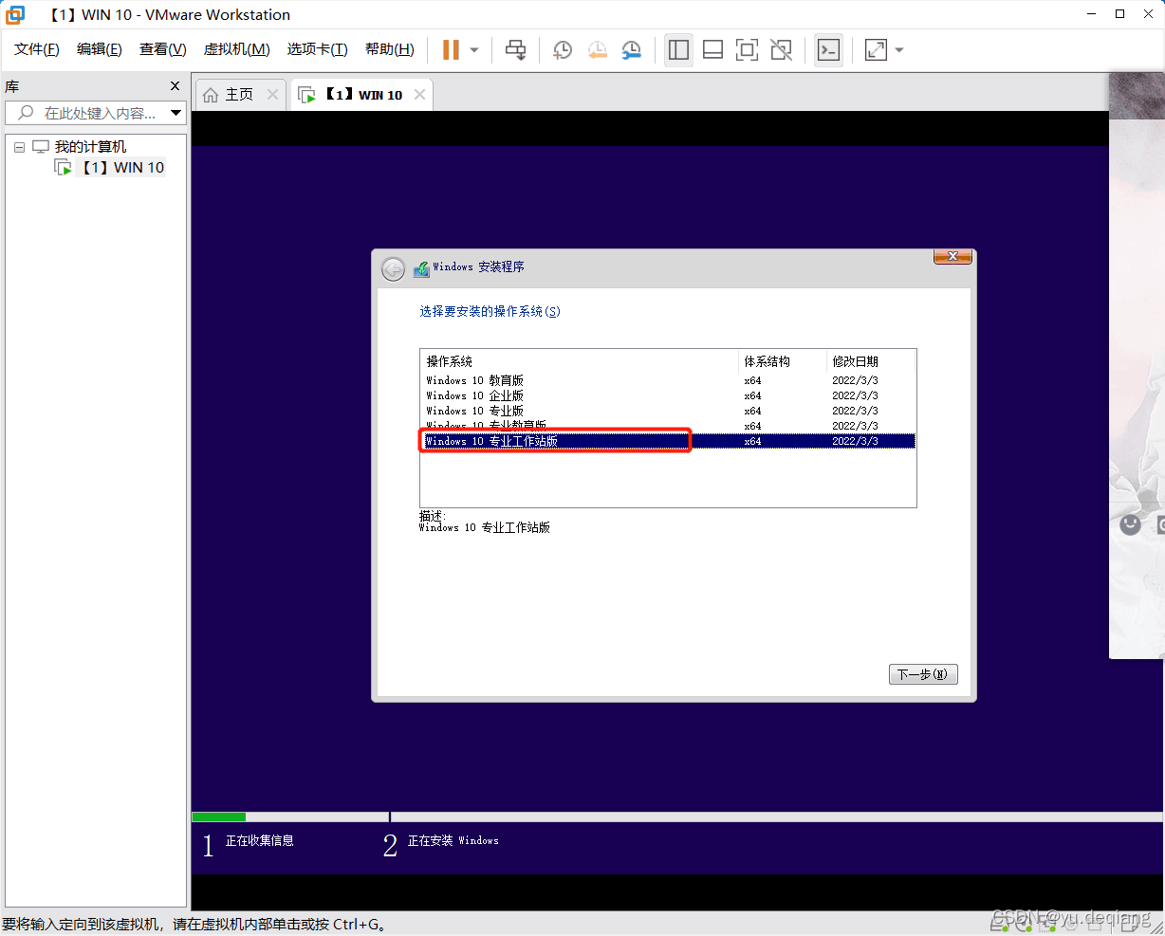Select 我的计算机 in the library tree
Viewport: 1165px width, 936px height.
[x=90, y=147]
